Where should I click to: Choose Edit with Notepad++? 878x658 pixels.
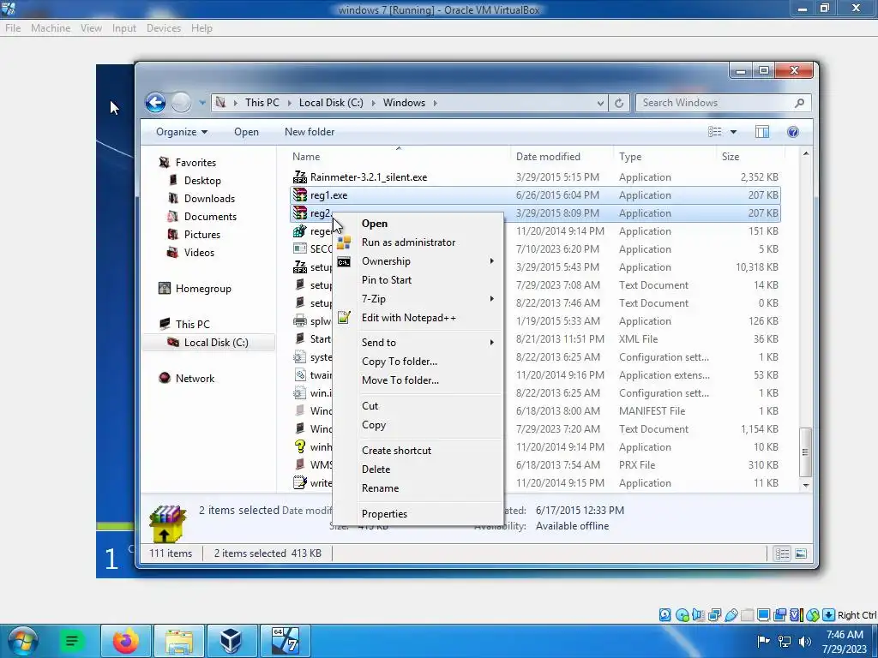tap(408, 318)
